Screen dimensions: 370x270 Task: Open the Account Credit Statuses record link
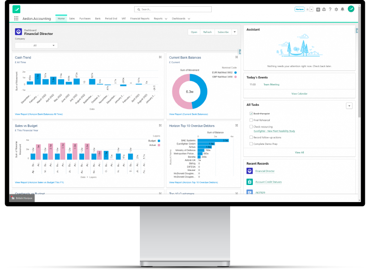pyautogui.click(x=268, y=182)
